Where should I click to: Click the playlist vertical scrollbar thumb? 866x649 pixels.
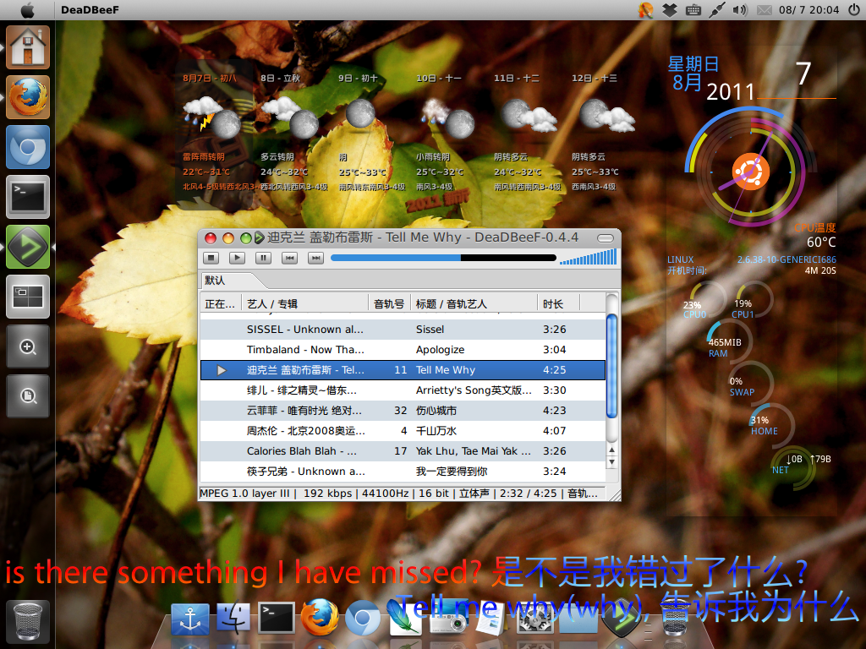(611, 366)
